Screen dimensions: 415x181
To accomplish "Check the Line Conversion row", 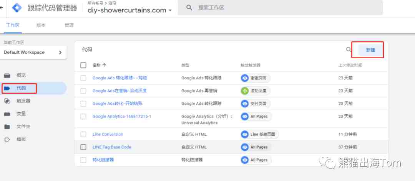I will click(x=83, y=135).
